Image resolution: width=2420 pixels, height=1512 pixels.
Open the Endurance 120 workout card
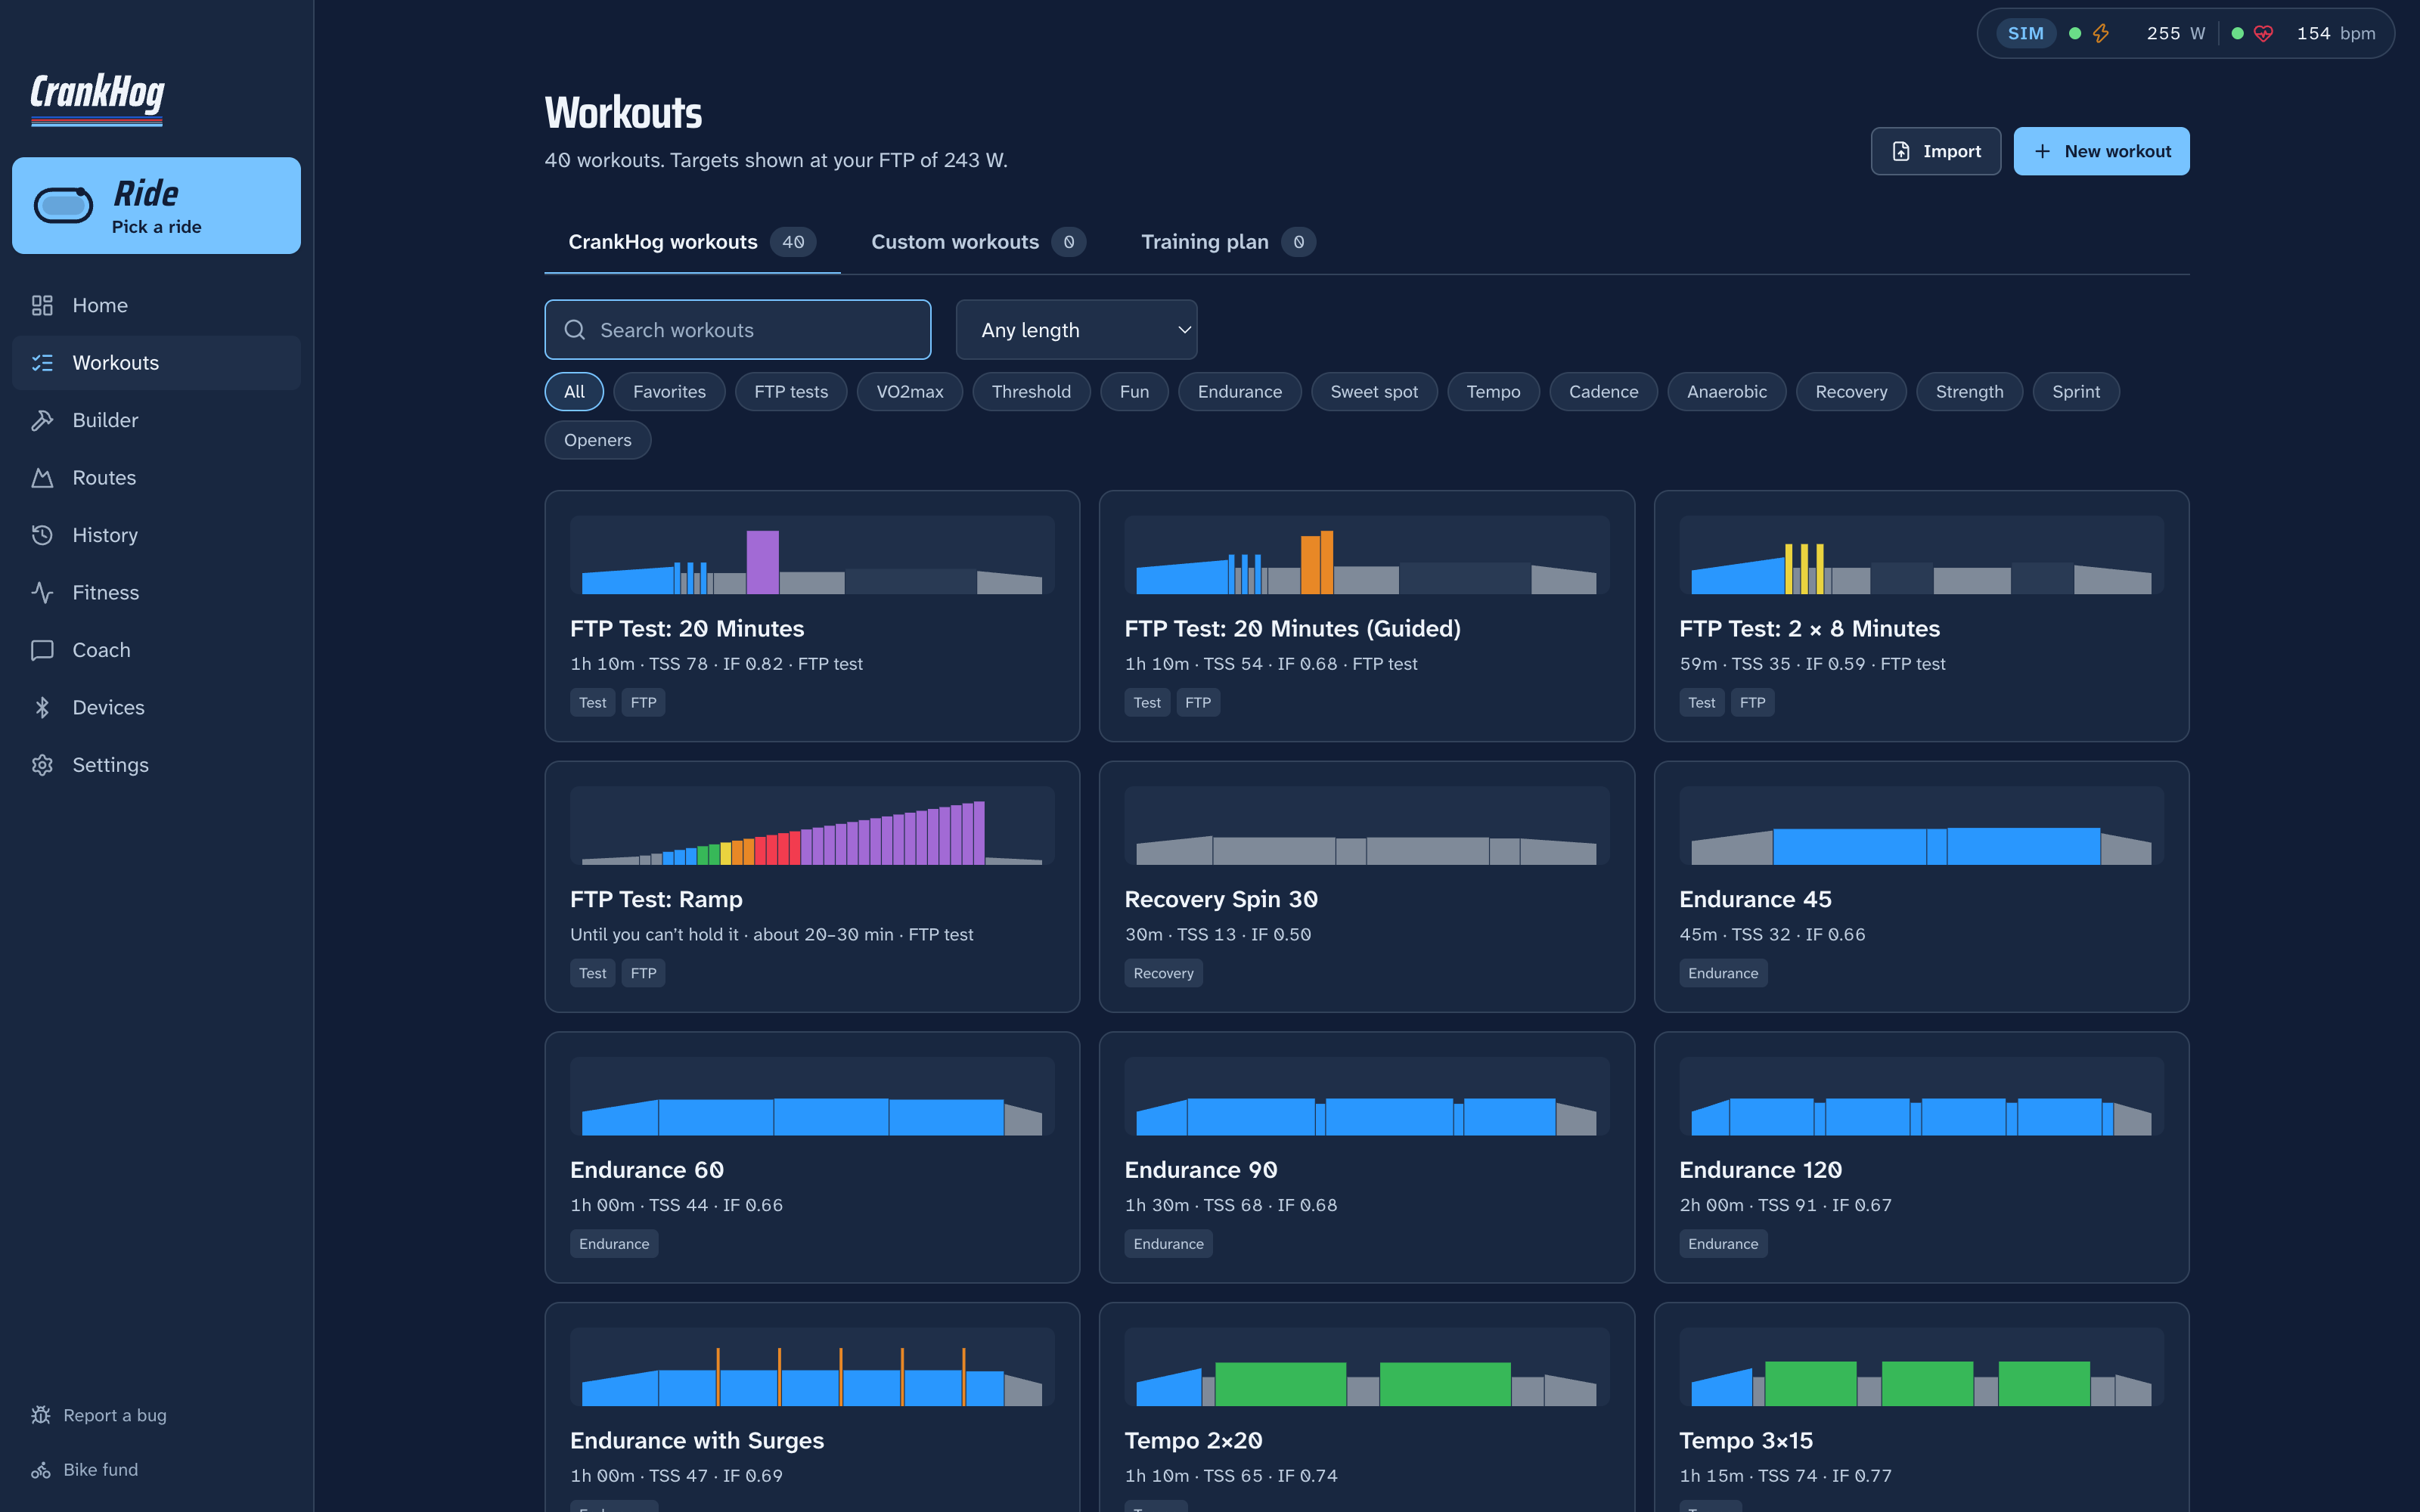[x=1921, y=1158]
